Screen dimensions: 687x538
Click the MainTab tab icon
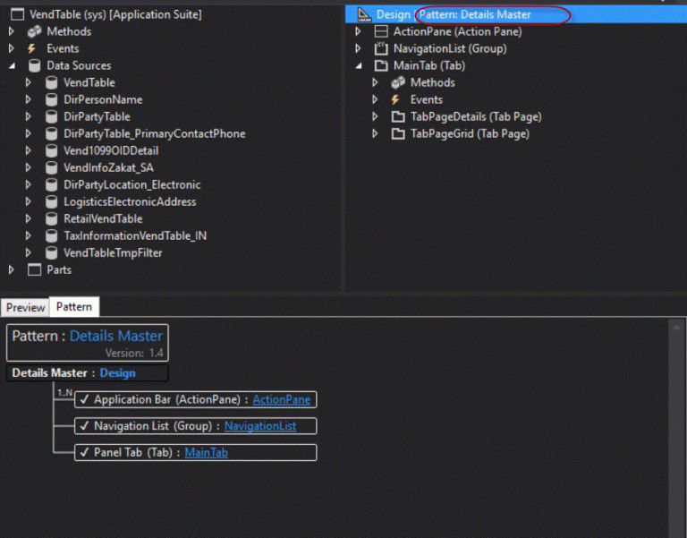[381, 65]
